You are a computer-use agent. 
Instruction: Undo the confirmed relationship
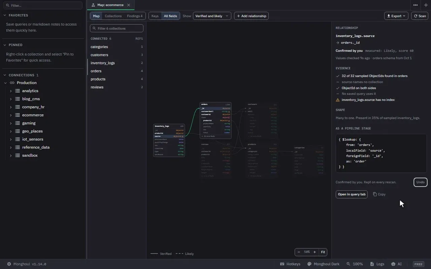[420, 182]
